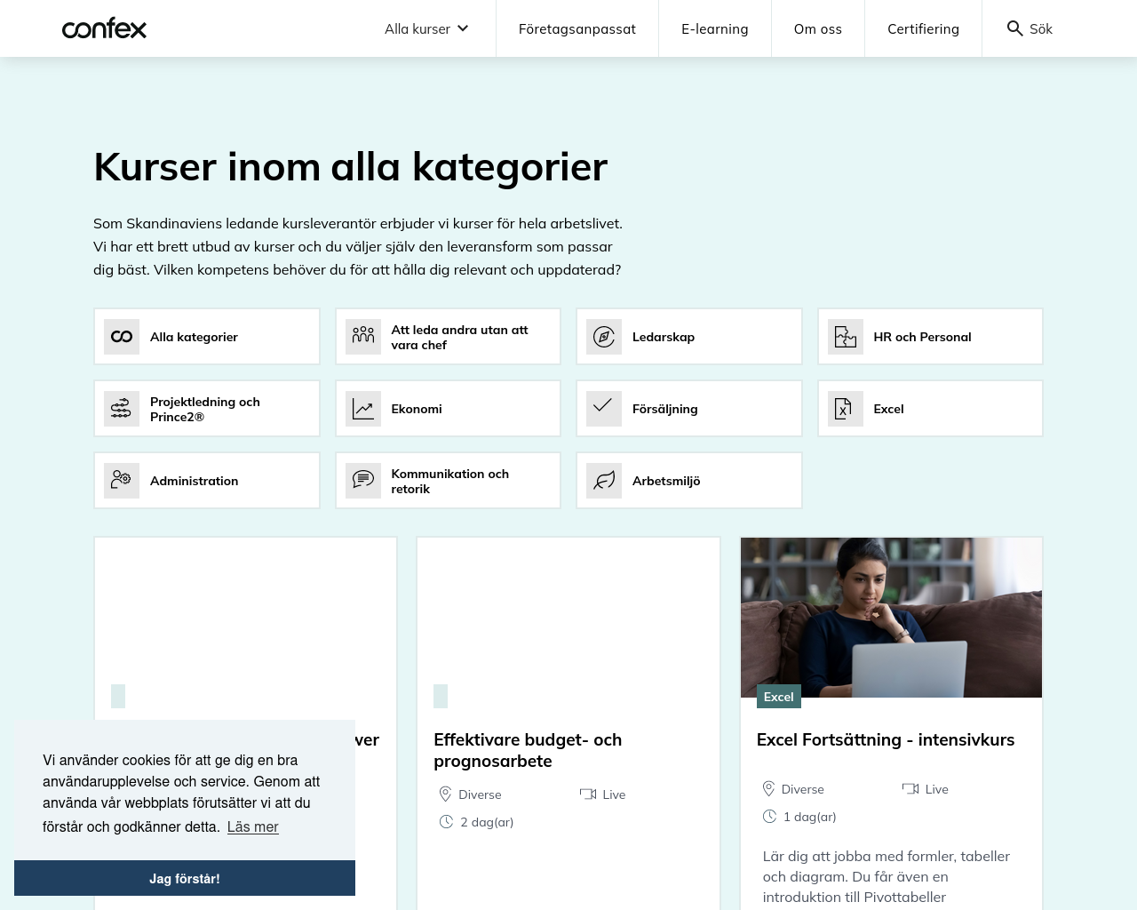The width and height of the screenshot is (1137, 910).
Task: Click the Excel course description text
Action: coord(887,876)
